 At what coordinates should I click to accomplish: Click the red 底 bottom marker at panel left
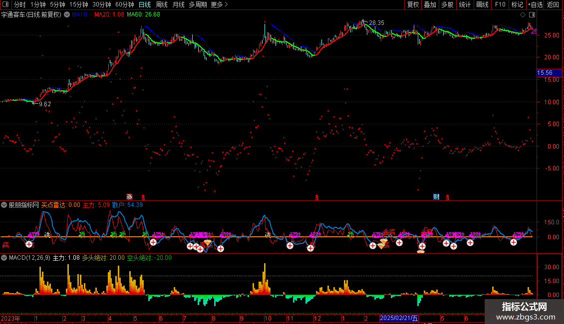5,245
